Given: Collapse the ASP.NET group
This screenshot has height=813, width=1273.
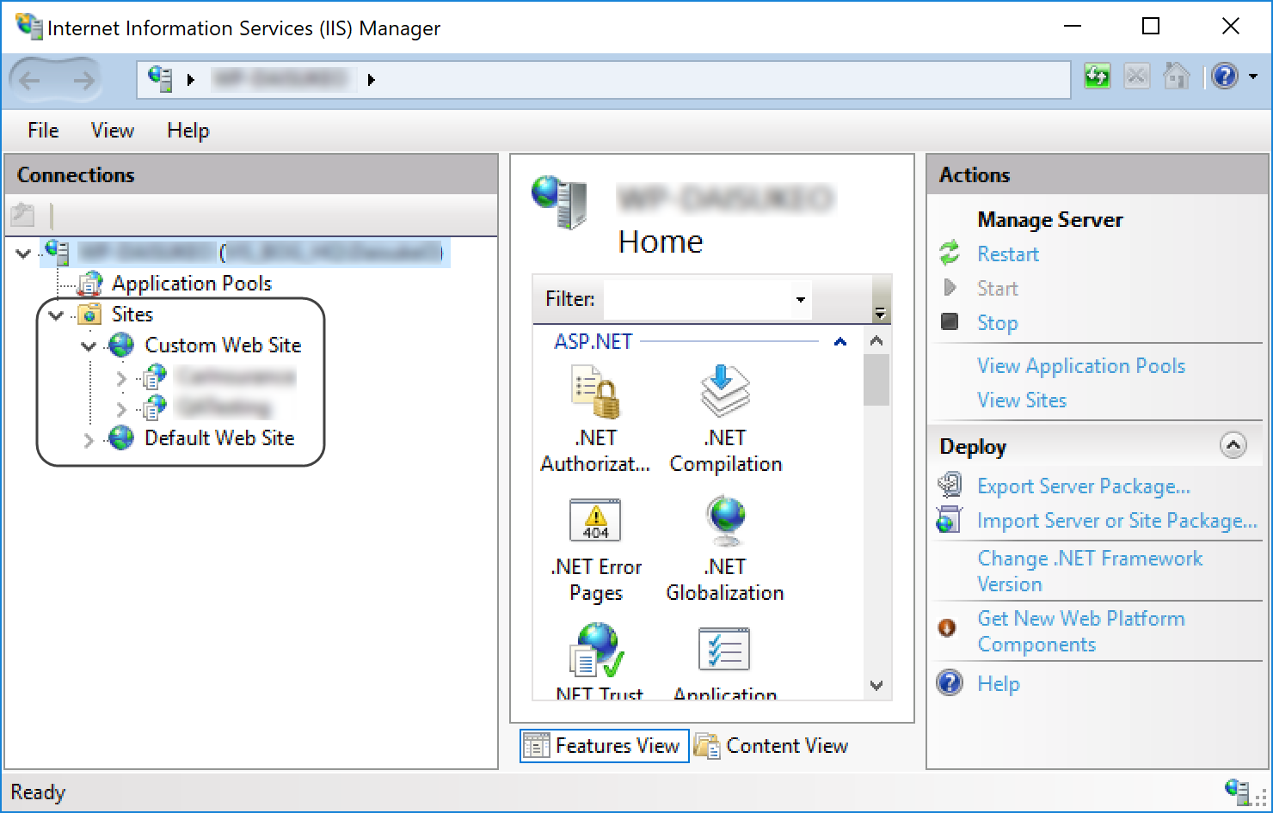Looking at the screenshot, I should pyautogui.click(x=840, y=342).
